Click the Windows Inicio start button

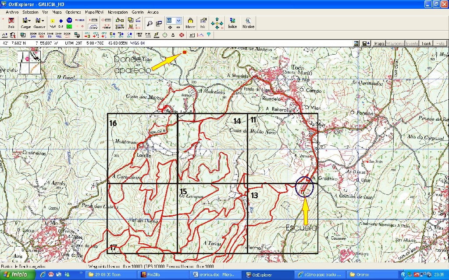click(18, 275)
